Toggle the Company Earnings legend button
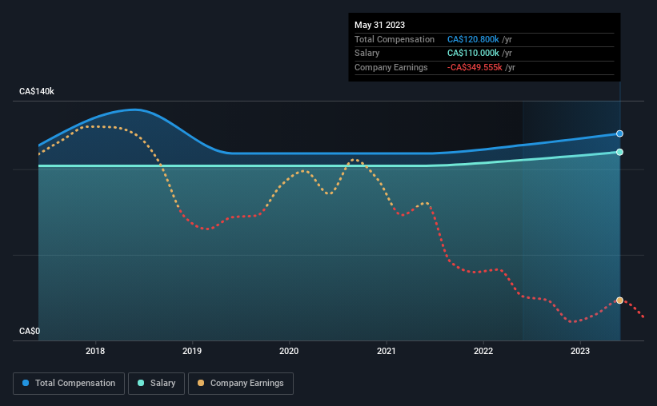 pos(241,384)
